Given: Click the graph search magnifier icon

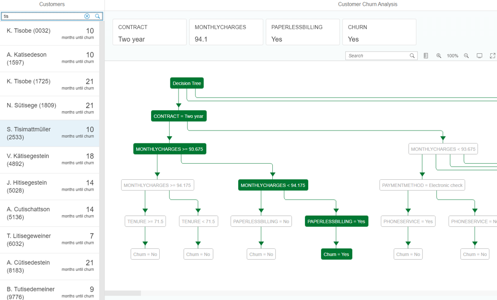Looking at the screenshot, I should coord(412,56).
